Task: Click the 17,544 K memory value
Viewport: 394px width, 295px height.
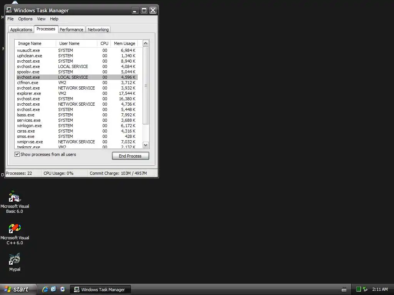Action: tap(127, 93)
